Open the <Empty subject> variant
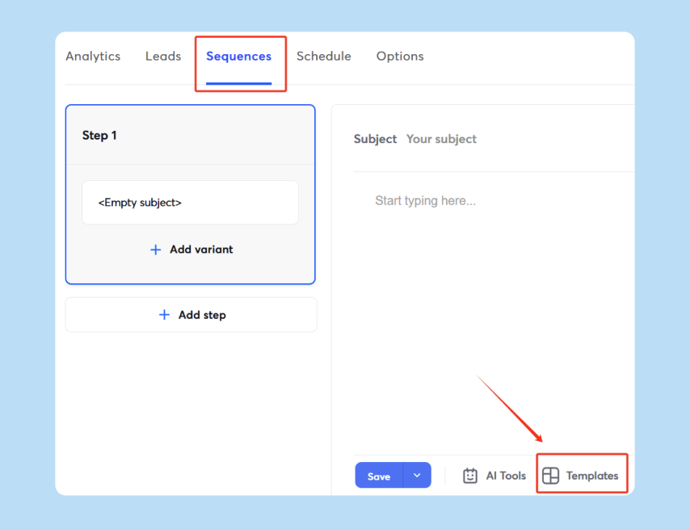Viewport: 690px width, 529px height. (190, 202)
